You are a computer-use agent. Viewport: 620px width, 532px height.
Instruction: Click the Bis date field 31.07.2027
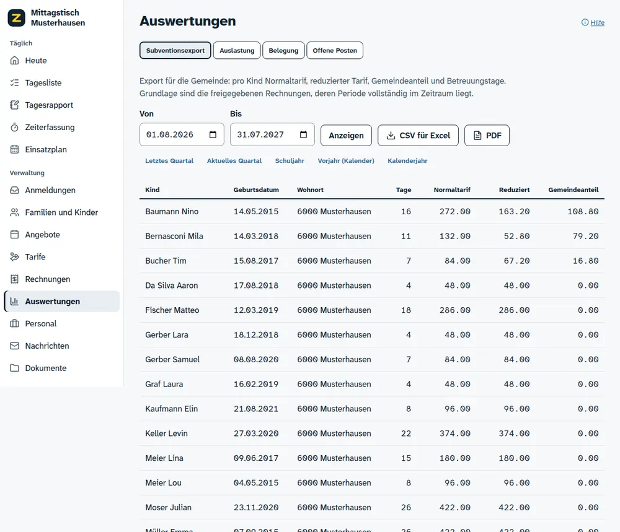pos(272,134)
